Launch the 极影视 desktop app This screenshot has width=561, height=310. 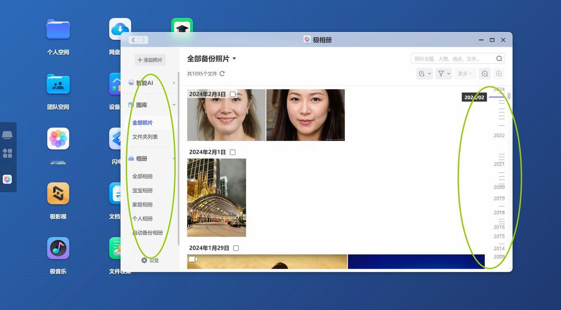[x=58, y=194]
